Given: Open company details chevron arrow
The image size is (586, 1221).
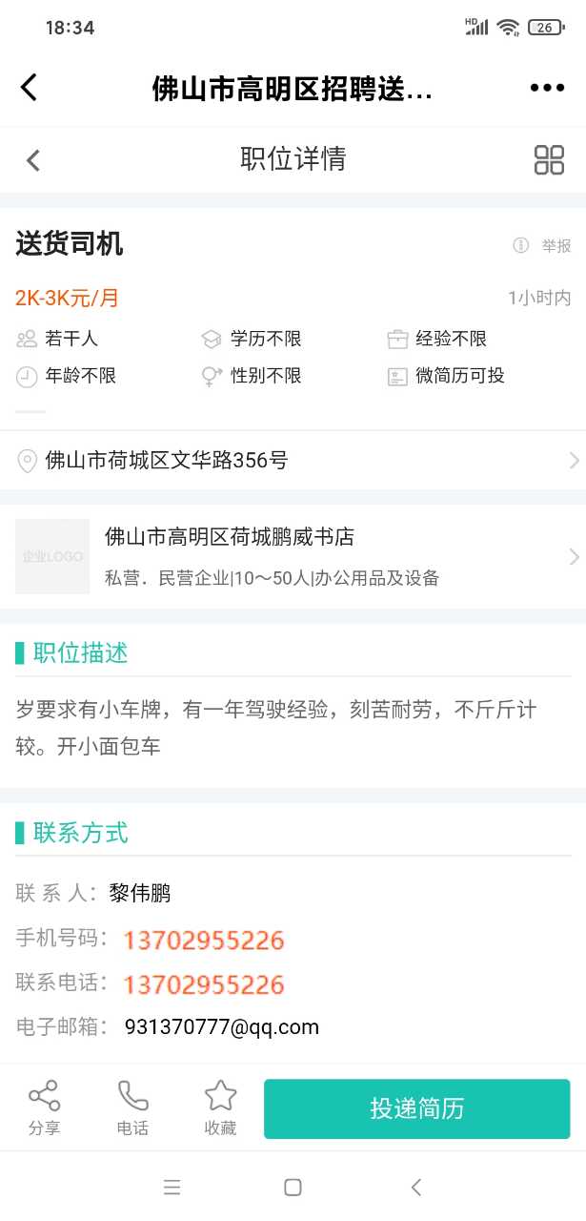Looking at the screenshot, I should point(574,557).
